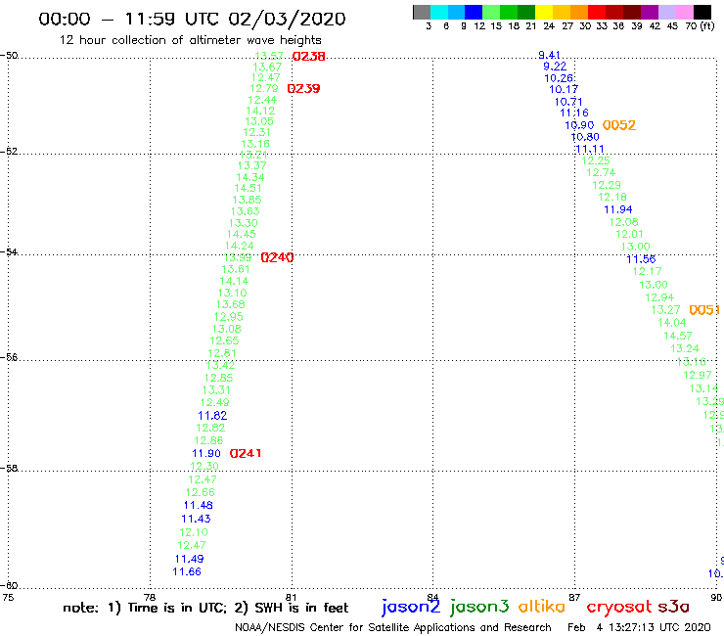Click the timestamp 'Feb 4 13:27:13 UTC 2020'
Image resolution: width=724 pixels, height=636 pixels.
tap(639, 628)
